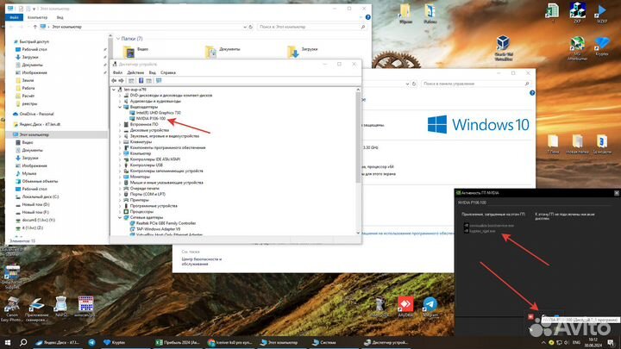This screenshot has width=621, height=349.
Task: Open Центр безопасности и обслуживания link
Action: [202, 262]
